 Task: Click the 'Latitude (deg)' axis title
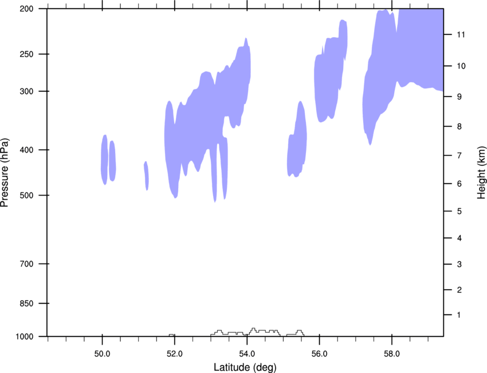pyautogui.click(x=245, y=367)
